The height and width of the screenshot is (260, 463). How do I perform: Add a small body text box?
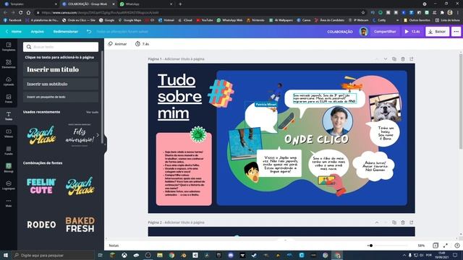click(x=61, y=97)
